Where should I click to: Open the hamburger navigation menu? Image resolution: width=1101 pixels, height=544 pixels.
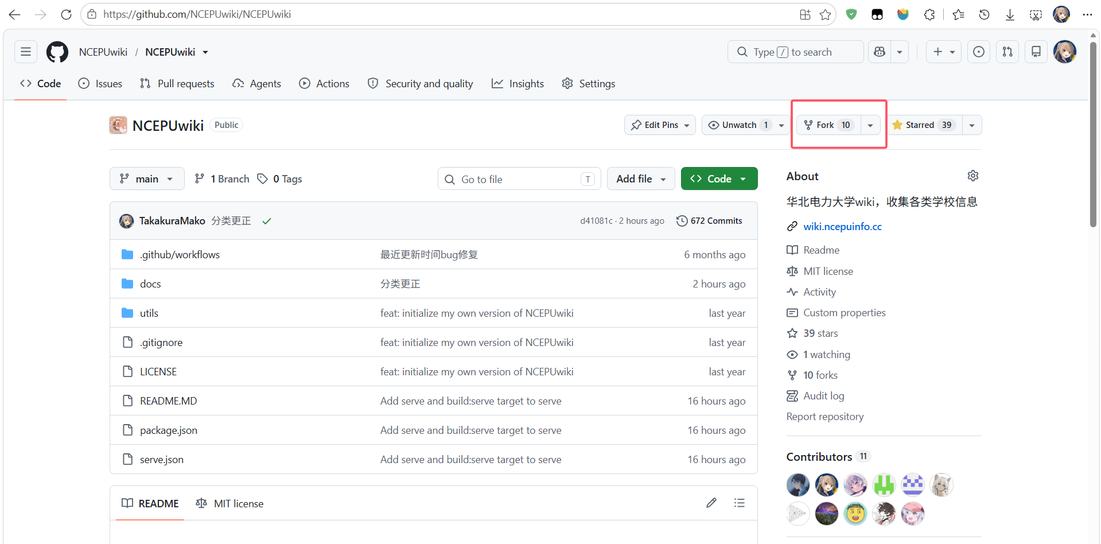pyautogui.click(x=26, y=52)
